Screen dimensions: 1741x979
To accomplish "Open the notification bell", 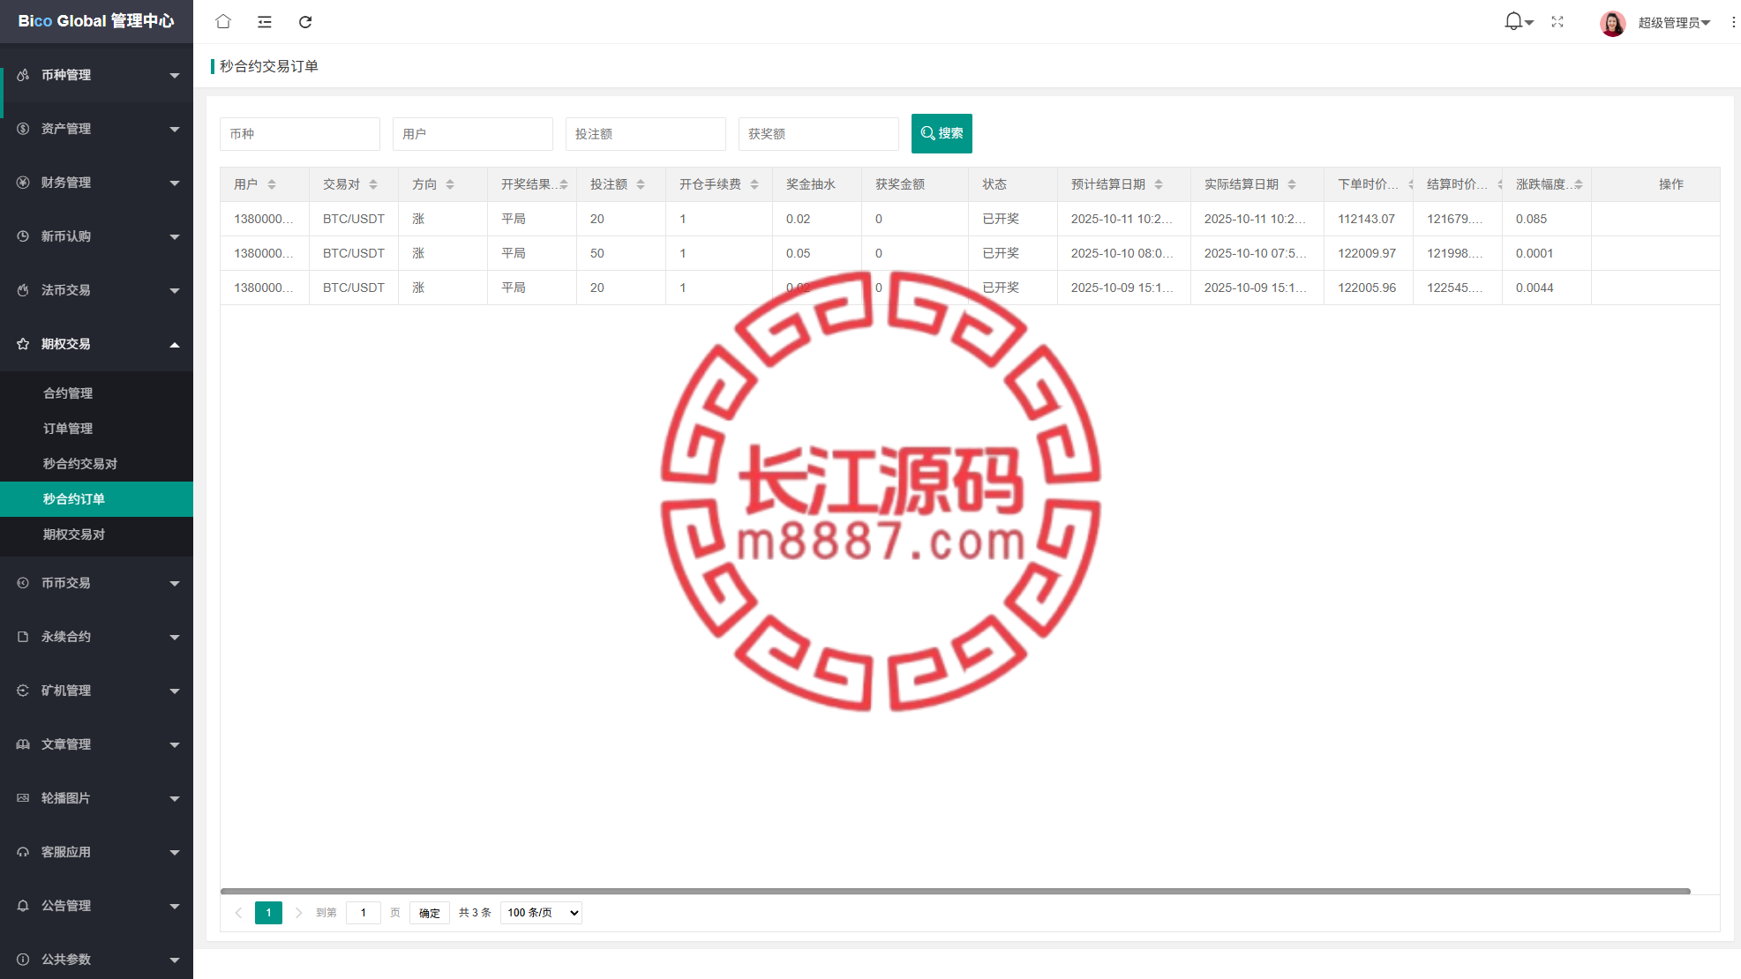I will 1513,21.
